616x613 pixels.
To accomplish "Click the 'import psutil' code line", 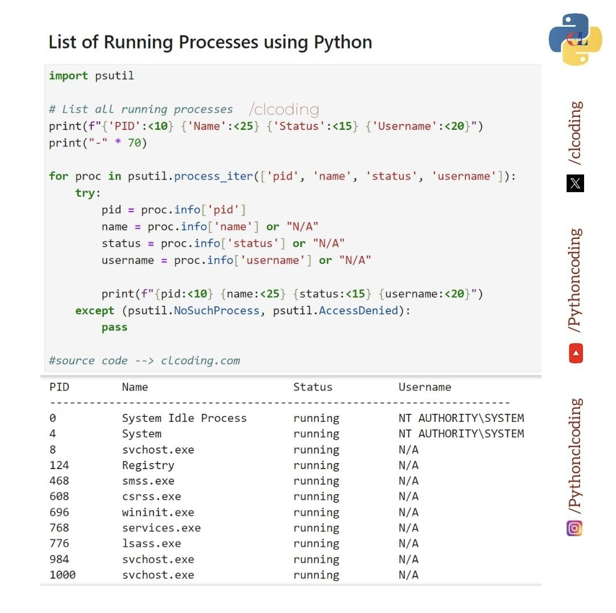I will [91, 75].
